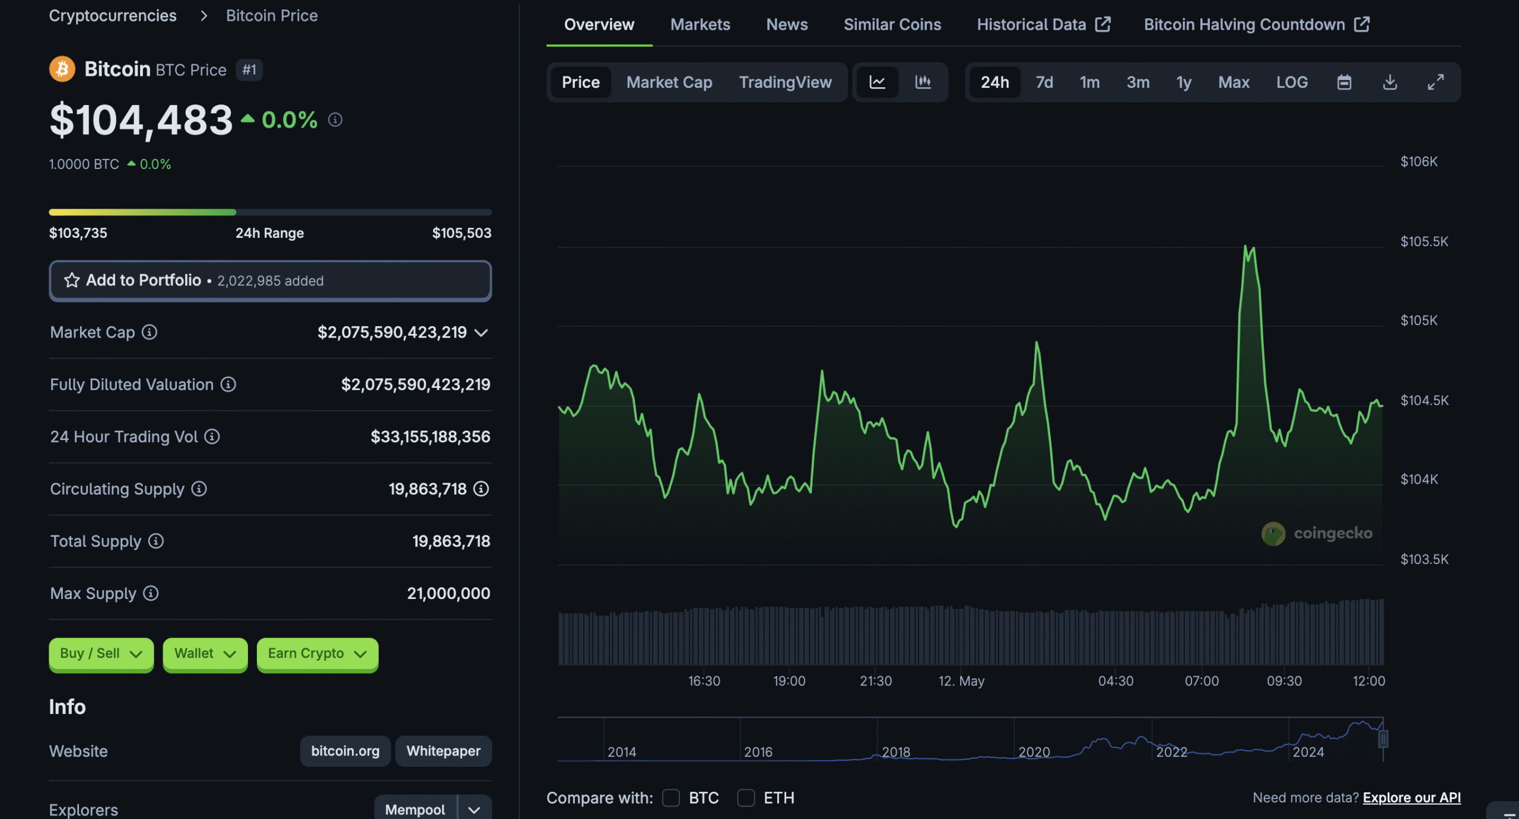The image size is (1519, 819).
Task: Select the line chart view icon
Action: (x=877, y=82)
